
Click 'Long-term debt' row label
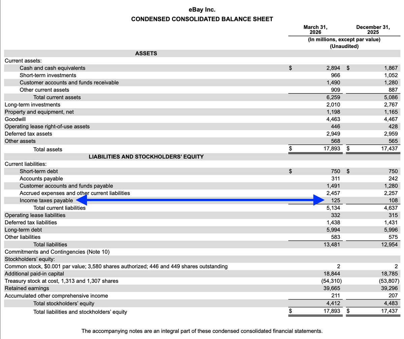pos(23,230)
